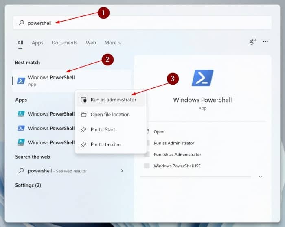Click the web search magnifier icon
Screen dimensions: 285x227
coord(21,171)
